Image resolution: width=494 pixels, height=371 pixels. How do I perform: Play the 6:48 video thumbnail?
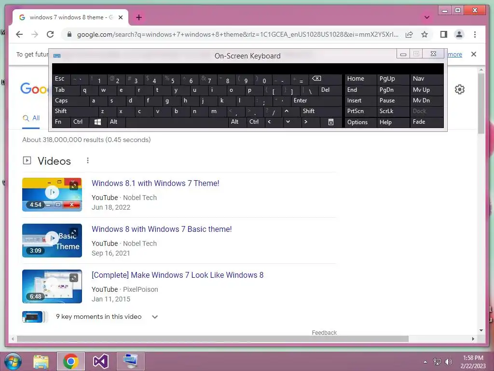(52, 286)
